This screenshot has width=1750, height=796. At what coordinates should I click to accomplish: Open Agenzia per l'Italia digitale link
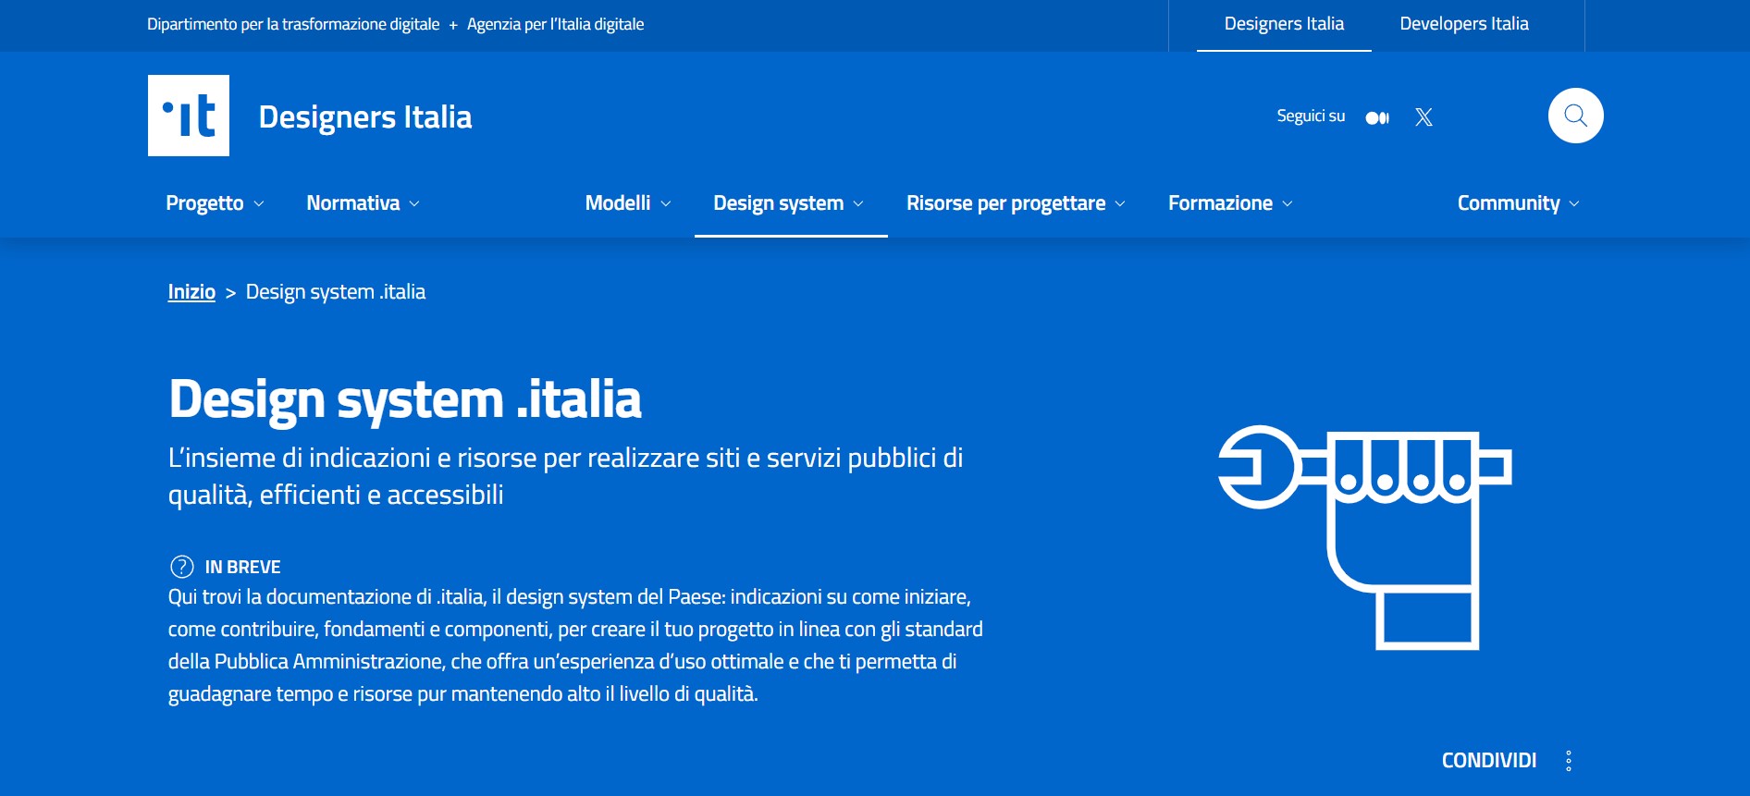pyautogui.click(x=556, y=25)
